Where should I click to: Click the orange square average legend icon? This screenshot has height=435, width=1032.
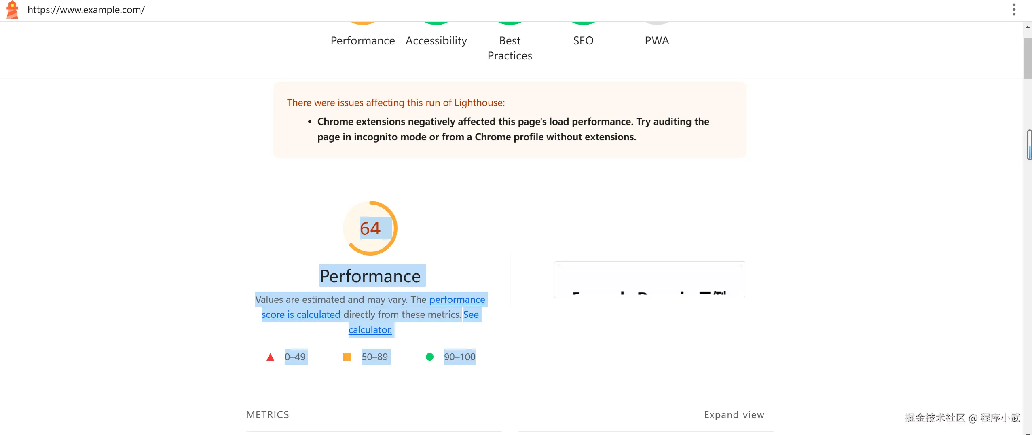point(347,357)
